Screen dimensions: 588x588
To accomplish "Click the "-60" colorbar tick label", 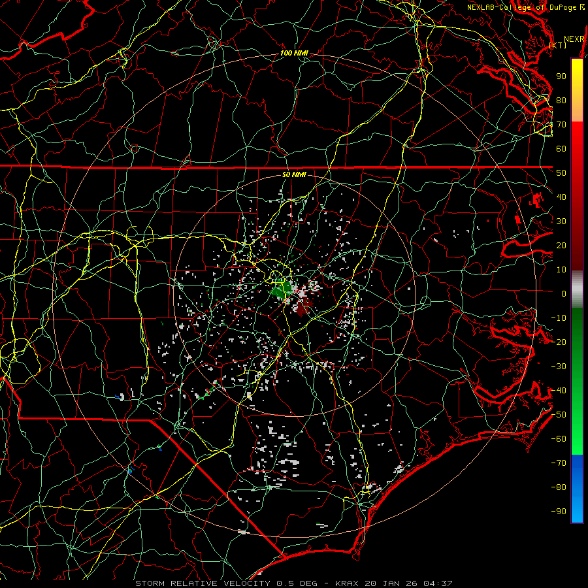I will (559, 439).
